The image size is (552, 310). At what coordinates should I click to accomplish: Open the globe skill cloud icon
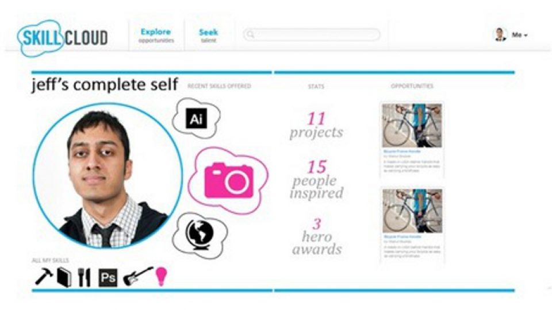200,235
